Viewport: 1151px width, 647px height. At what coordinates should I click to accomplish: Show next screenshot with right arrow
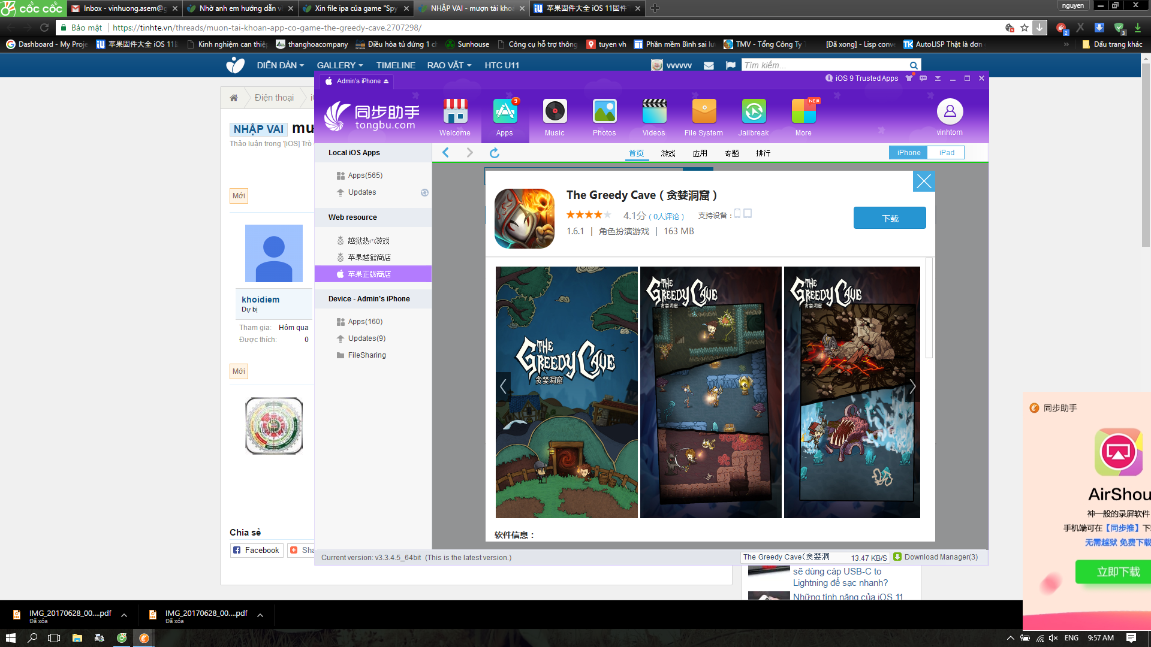(912, 387)
